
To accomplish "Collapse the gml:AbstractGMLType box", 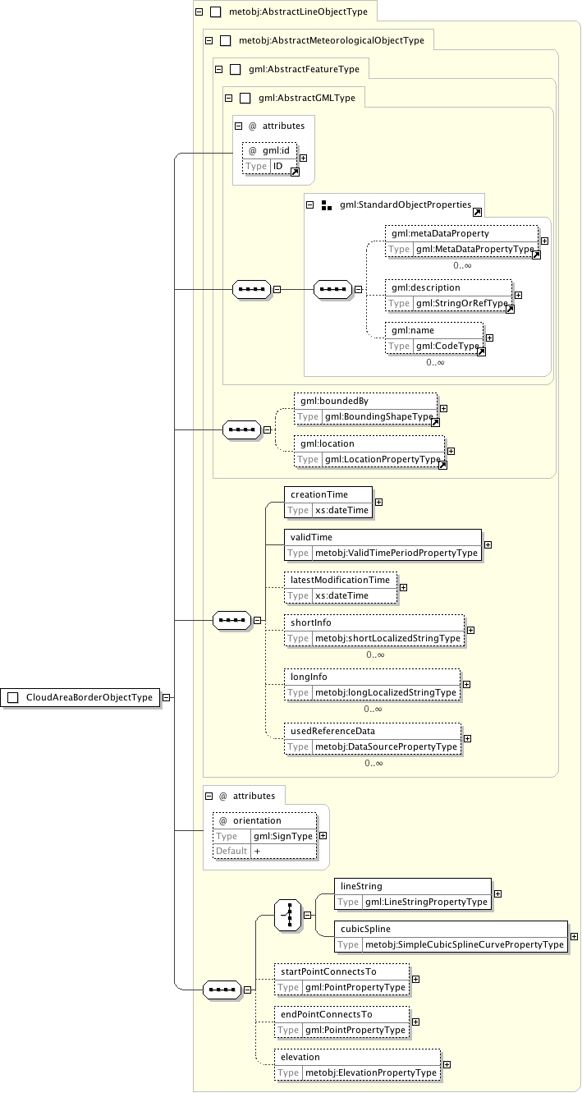I will click(230, 99).
